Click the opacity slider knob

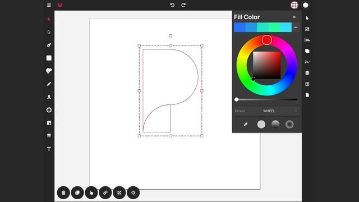click(237, 99)
